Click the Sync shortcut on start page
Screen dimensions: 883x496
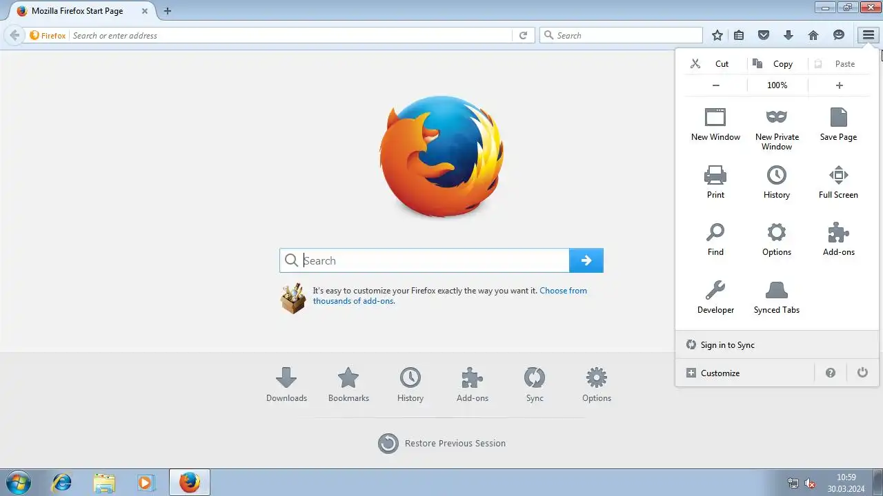pos(535,384)
